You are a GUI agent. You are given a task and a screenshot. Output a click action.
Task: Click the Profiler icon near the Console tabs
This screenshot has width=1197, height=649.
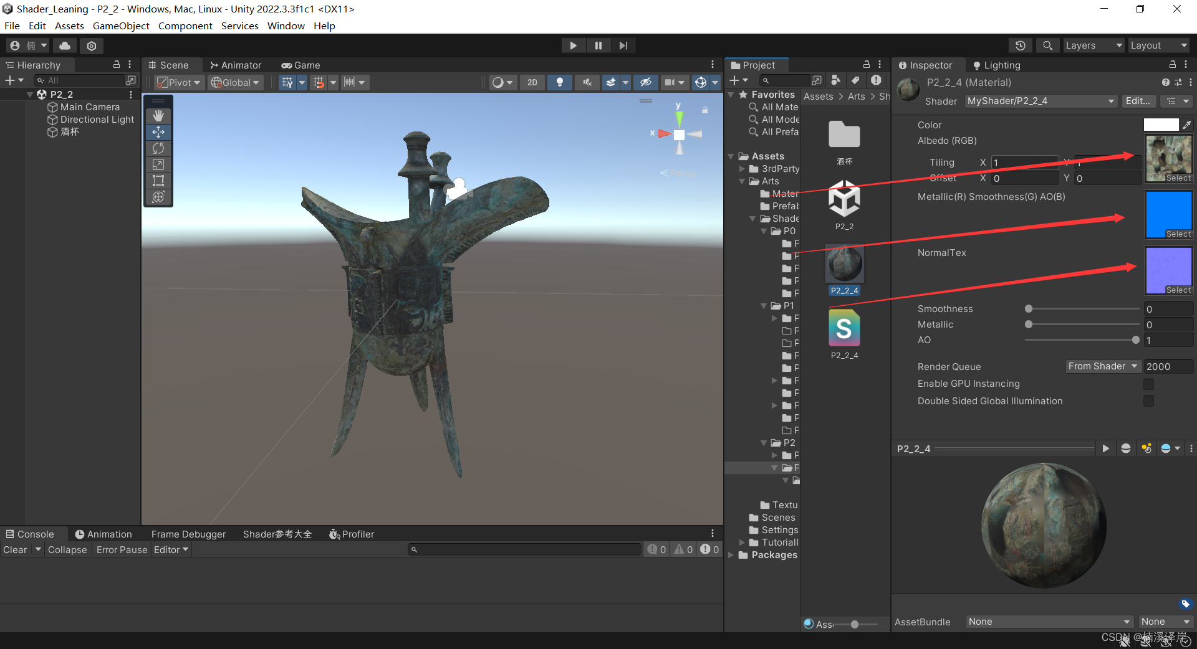point(335,534)
